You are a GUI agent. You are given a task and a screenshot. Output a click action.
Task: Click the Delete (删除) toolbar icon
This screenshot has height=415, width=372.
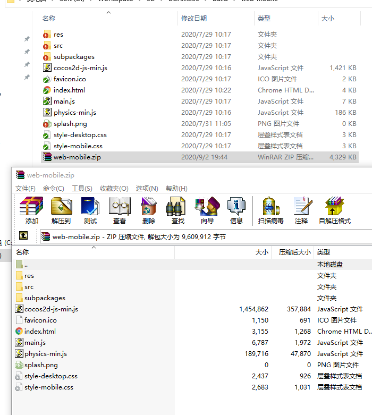pyautogui.click(x=149, y=206)
